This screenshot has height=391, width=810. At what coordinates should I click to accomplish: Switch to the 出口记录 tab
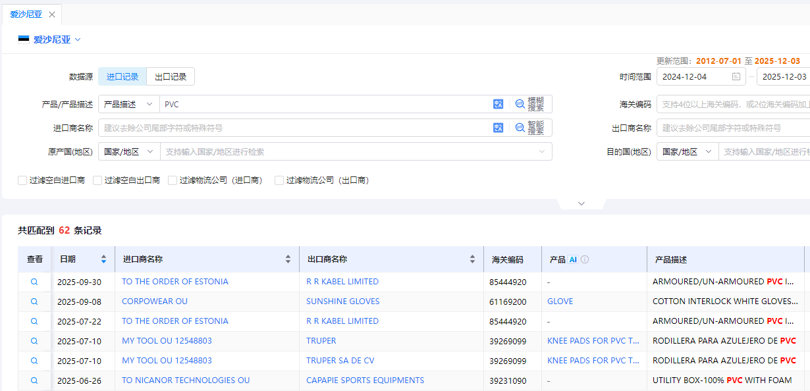(x=171, y=76)
